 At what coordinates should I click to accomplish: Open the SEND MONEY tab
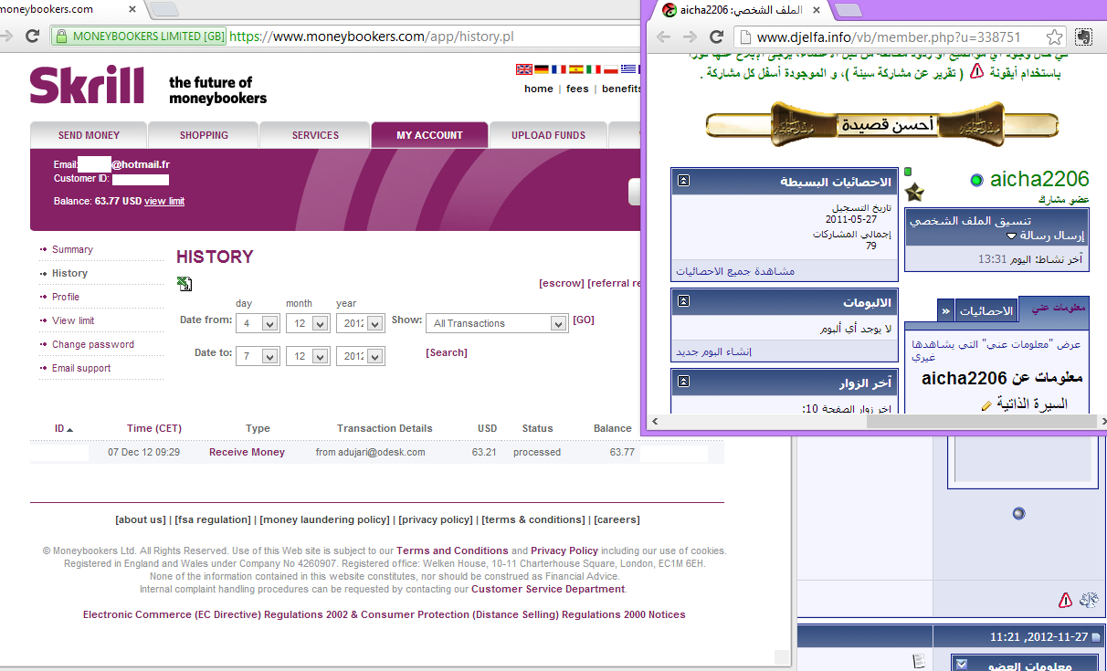point(89,135)
